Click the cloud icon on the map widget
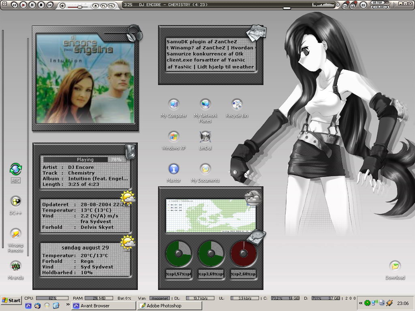Viewport: 415px width, 311px height. pyautogui.click(x=253, y=198)
